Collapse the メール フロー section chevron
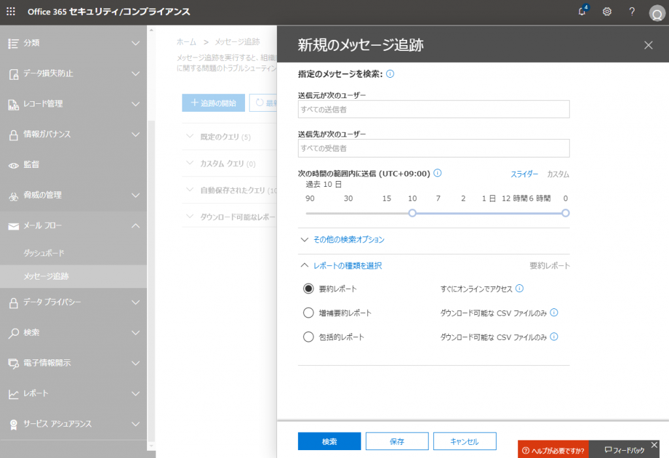The width and height of the screenshot is (669, 458). point(136,226)
